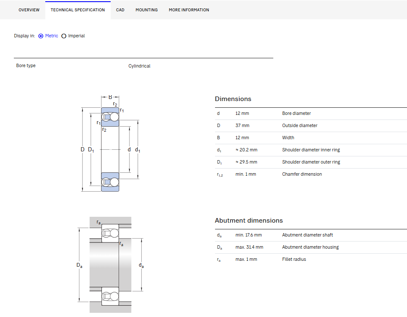Screen dimensions: 407x317
Task: Click 'Outside diameter' description
Action: click(x=300, y=125)
